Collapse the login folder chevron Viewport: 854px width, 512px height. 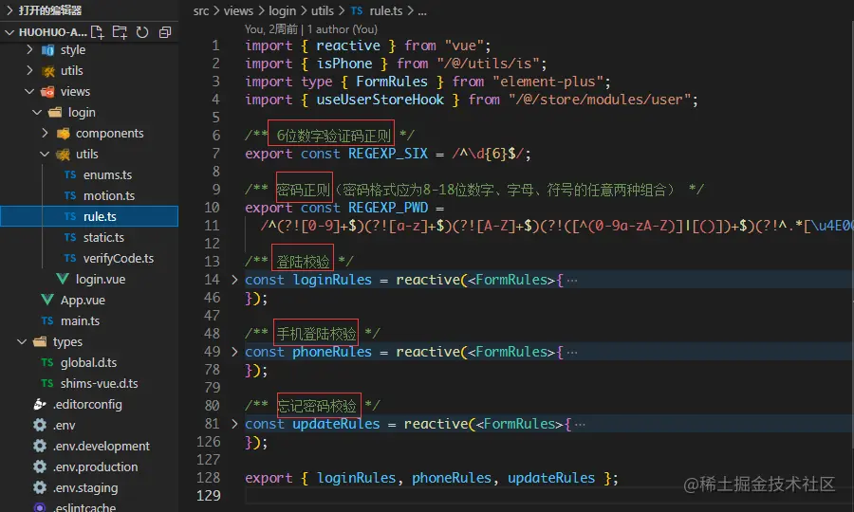(38, 112)
